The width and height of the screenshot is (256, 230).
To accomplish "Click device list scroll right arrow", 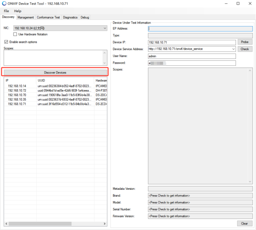I will [x=105, y=224].
